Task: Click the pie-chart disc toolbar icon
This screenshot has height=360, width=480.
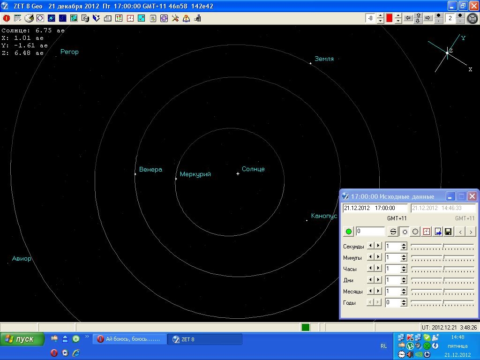Action: (x=29, y=18)
